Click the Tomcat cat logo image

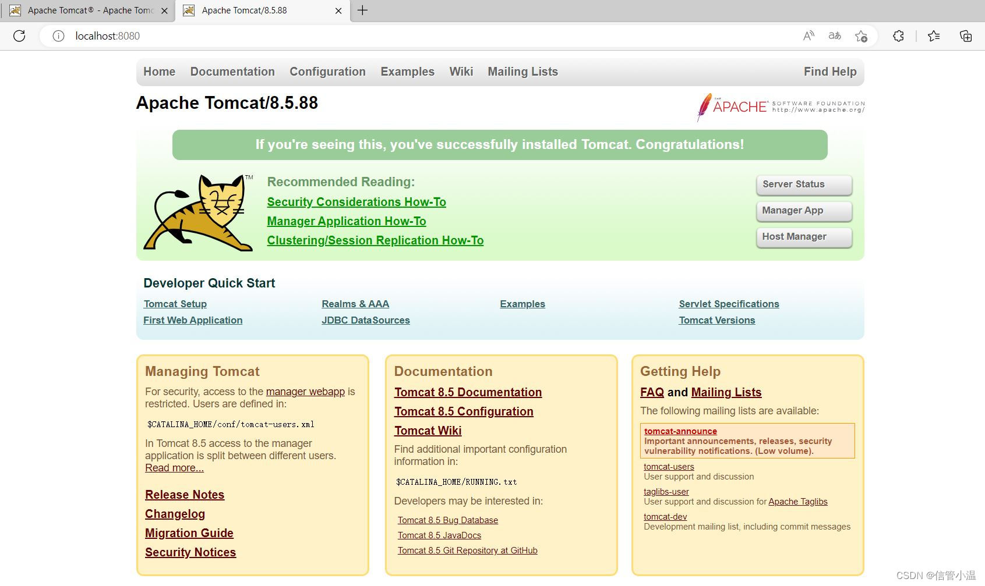coord(199,212)
